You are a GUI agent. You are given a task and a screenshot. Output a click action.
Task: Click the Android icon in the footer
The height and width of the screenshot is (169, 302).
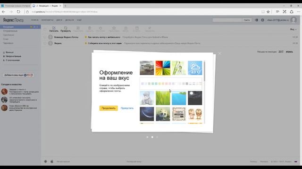pos(46,161)
